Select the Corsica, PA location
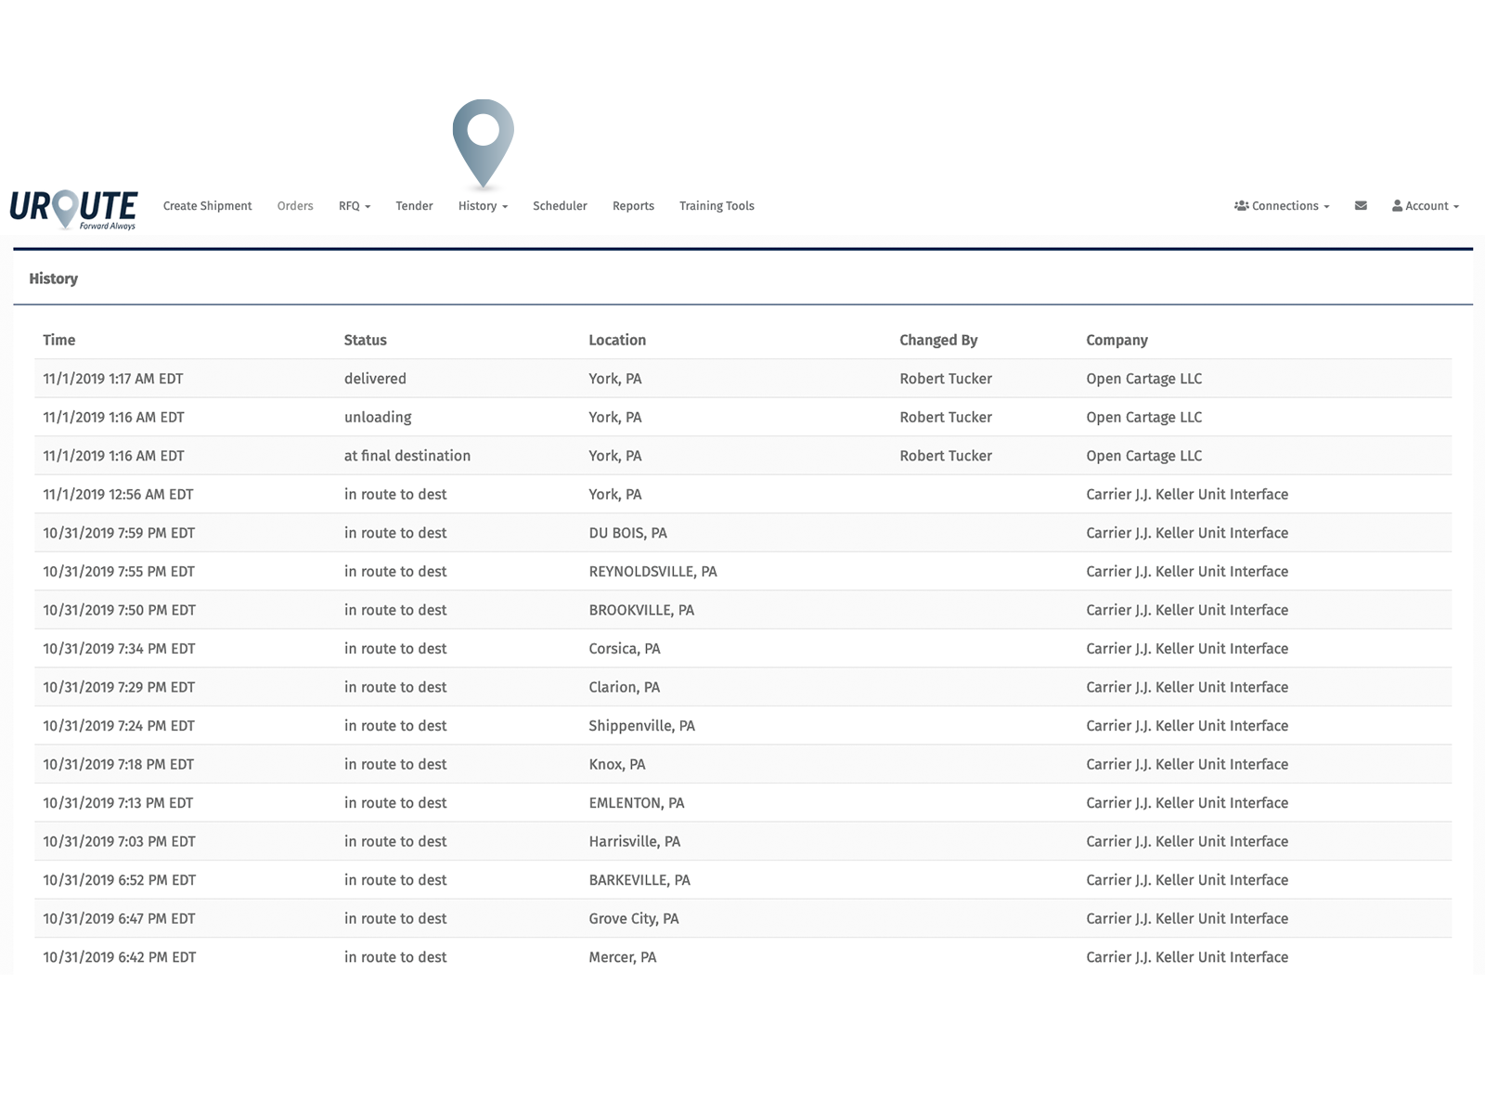 [625, 649]
